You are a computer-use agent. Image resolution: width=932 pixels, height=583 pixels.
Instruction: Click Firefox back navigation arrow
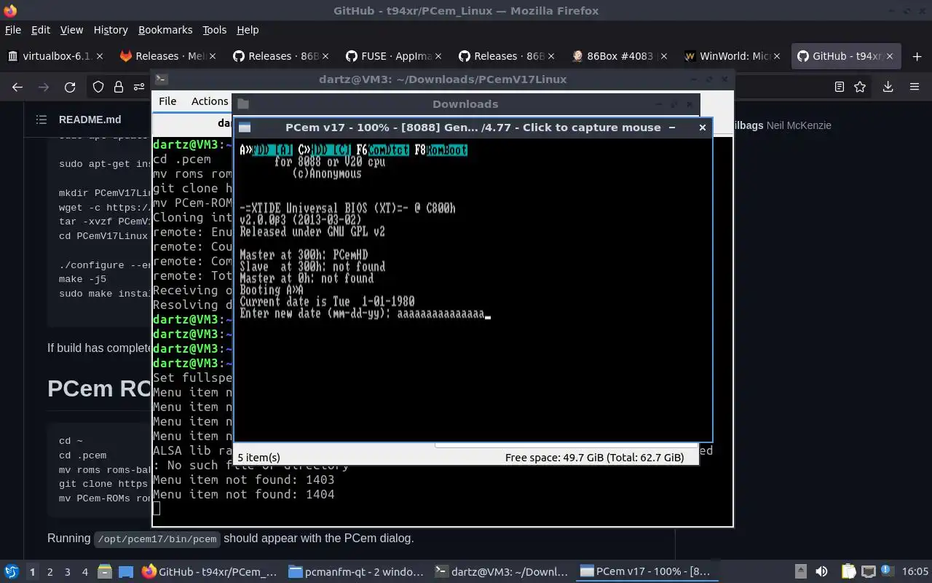(17, 87)
